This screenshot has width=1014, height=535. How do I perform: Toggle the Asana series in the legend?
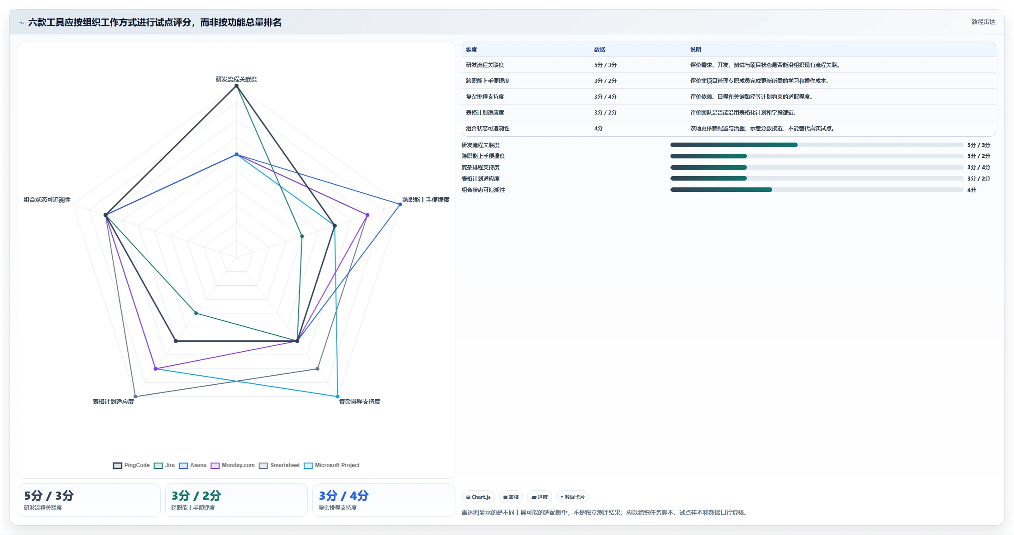192,465
